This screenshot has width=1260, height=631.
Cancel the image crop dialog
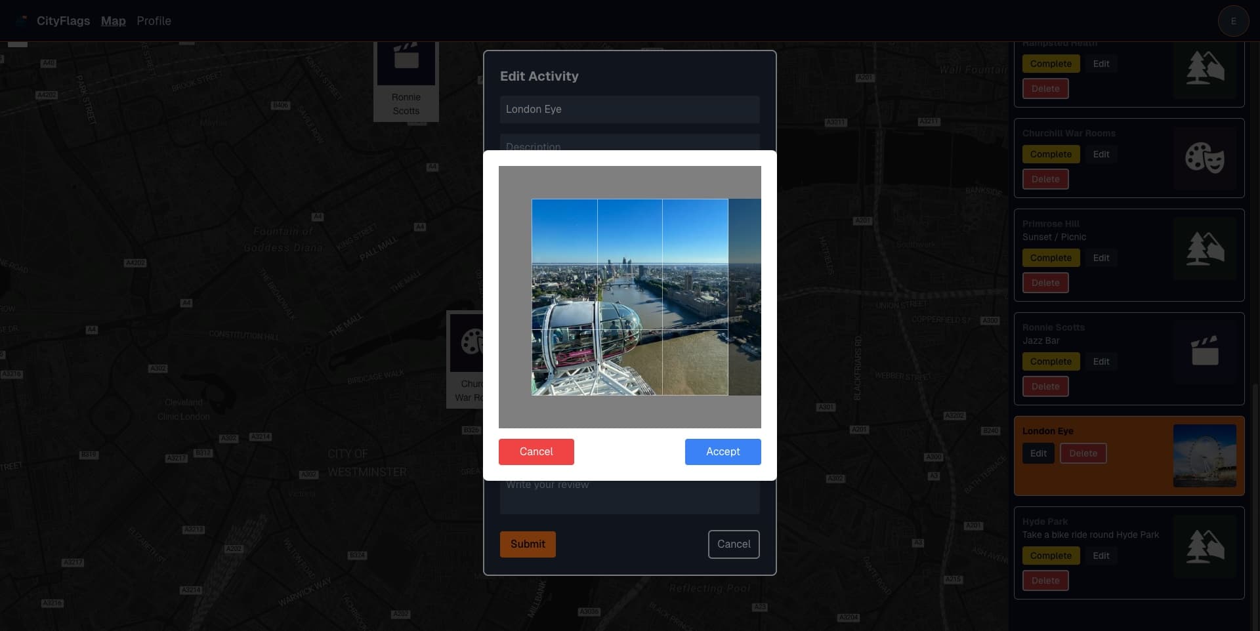(535, 452)
